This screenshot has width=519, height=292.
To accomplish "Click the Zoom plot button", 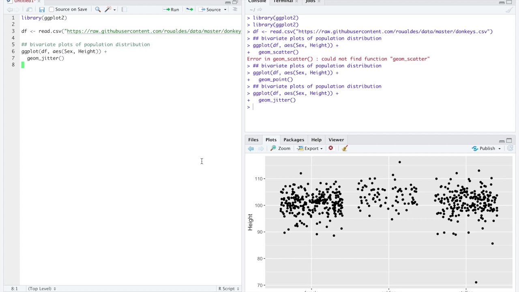I will pos(280,148).
